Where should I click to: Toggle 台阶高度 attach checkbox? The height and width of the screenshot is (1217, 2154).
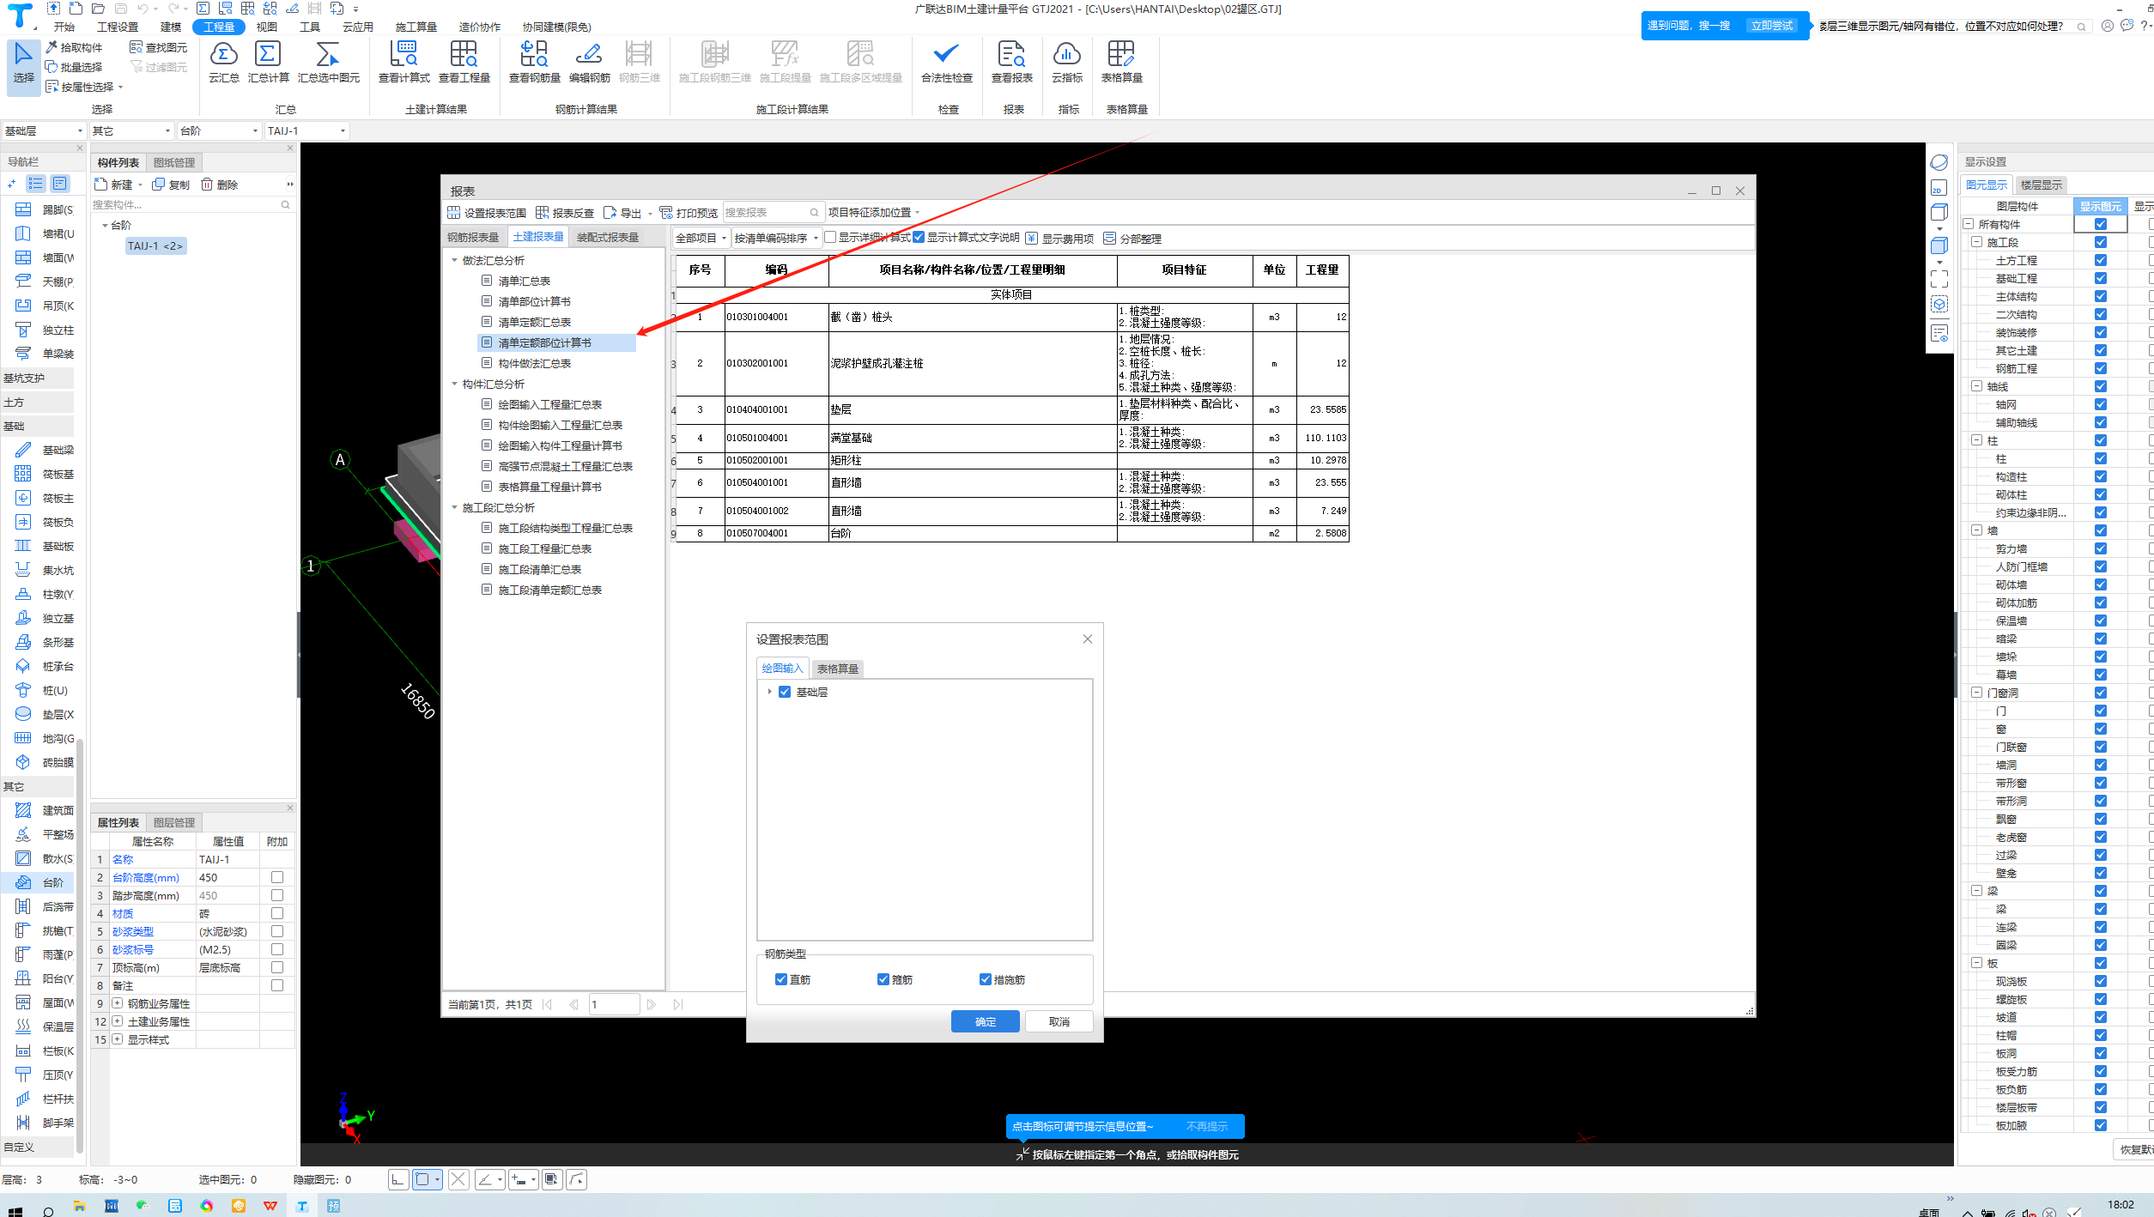[x=277, y=877]
